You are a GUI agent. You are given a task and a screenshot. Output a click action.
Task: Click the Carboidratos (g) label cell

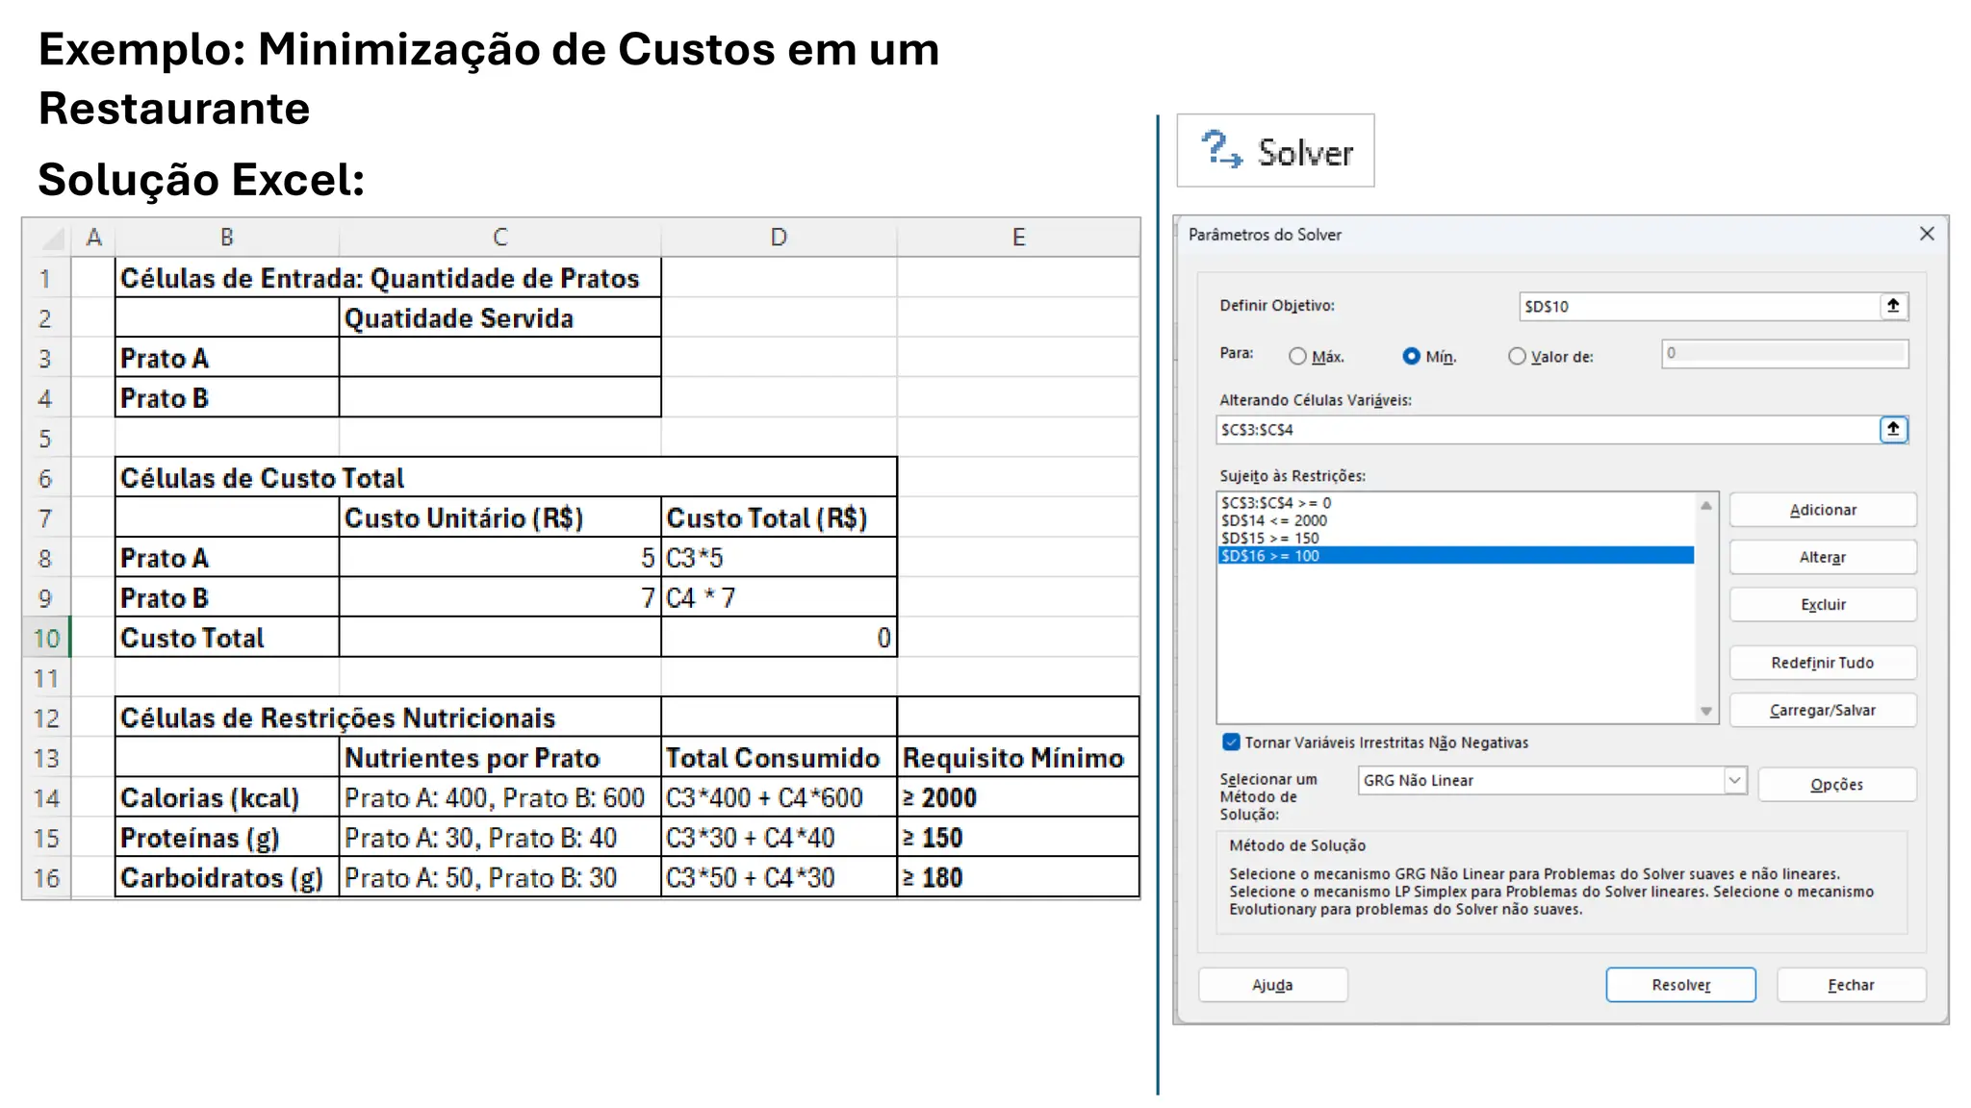click(227, 878)
